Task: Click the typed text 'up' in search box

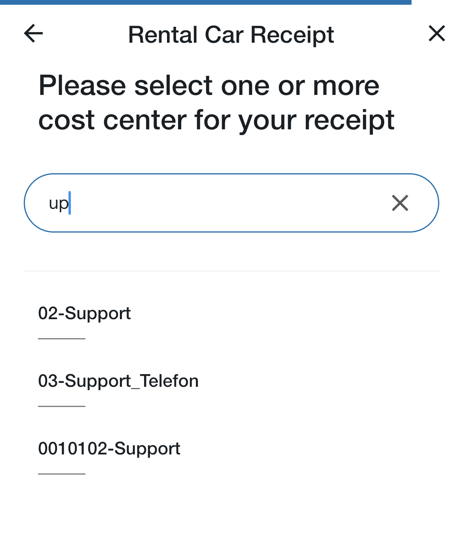Action: point(59,204)
